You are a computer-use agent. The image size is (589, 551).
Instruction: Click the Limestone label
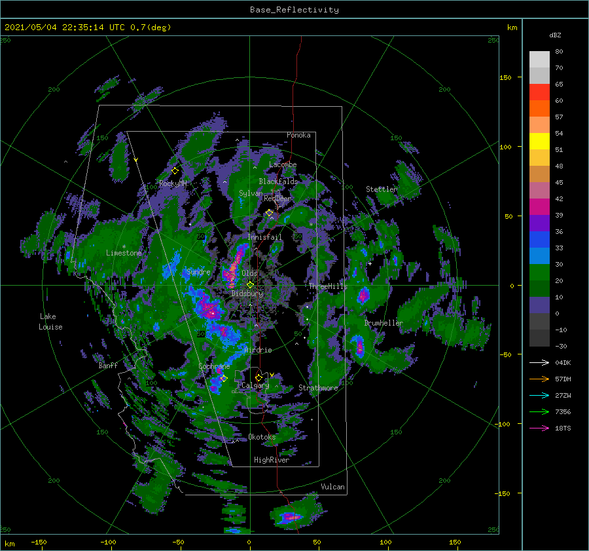[x=124, y=253]
